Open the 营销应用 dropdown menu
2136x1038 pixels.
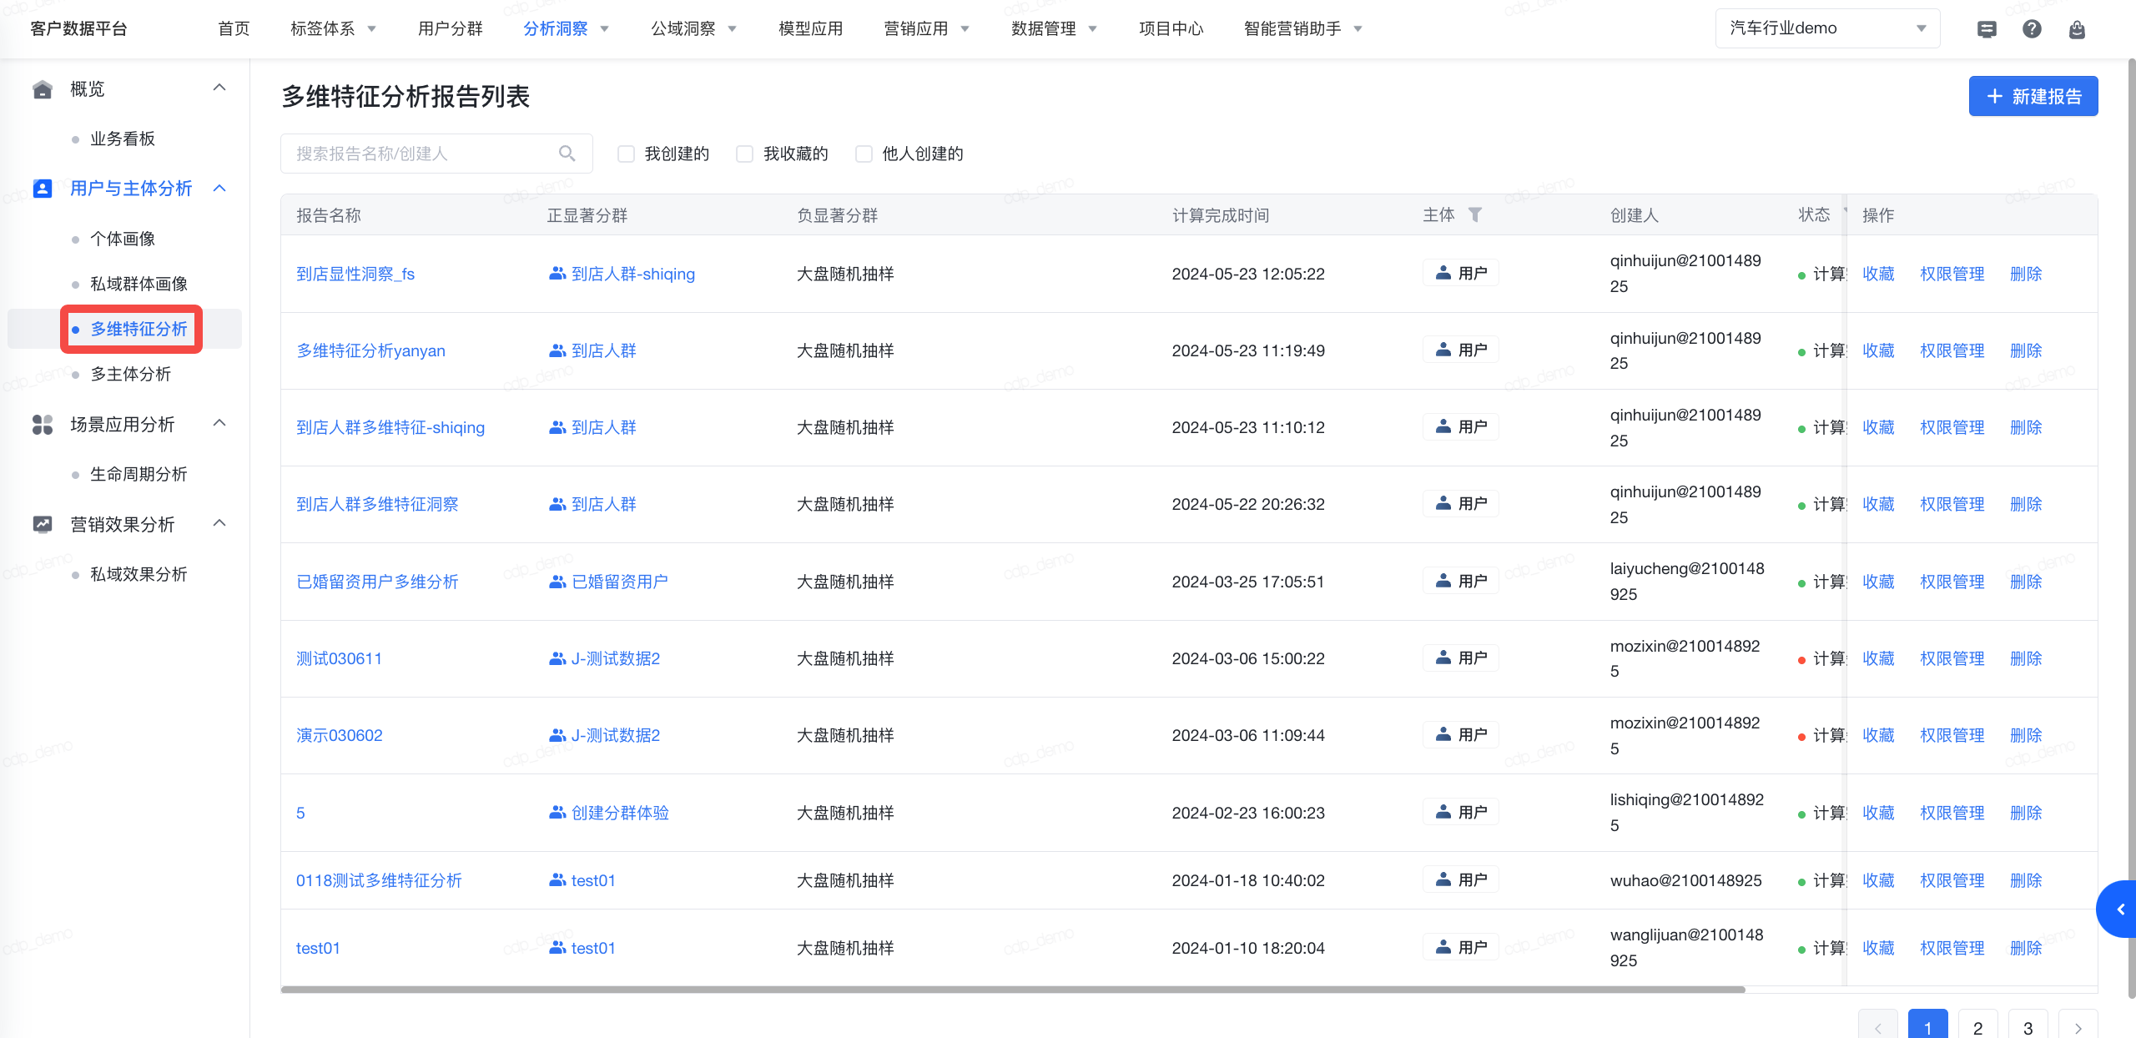(927, 29)
